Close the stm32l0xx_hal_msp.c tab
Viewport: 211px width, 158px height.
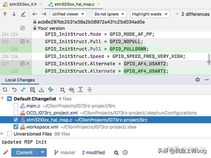pos(99,4)
